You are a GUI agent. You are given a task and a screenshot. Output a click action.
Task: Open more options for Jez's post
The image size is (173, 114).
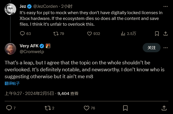[165, 6]
